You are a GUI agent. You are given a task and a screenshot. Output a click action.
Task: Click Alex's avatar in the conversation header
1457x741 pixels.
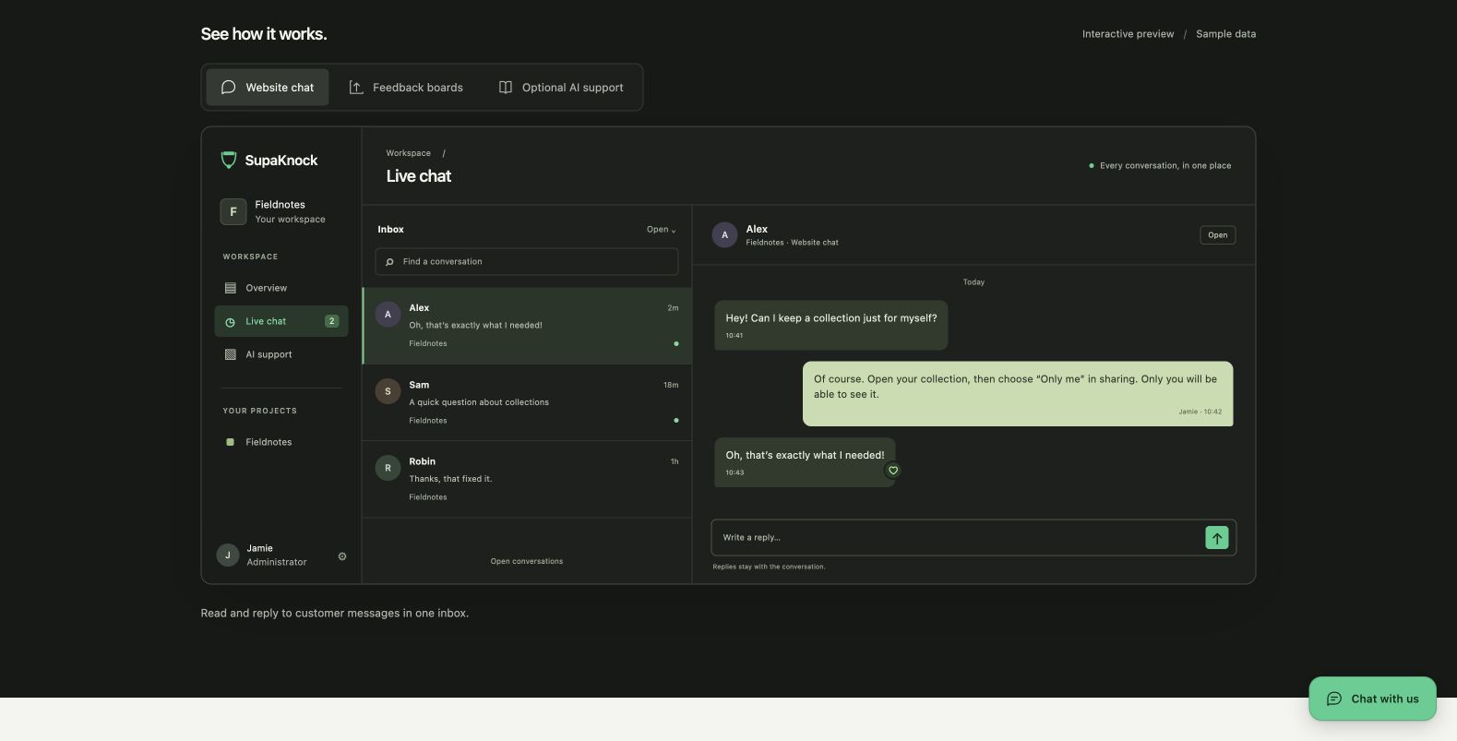pyautogui.click(x=724, y=234)
